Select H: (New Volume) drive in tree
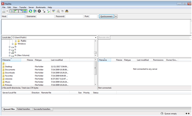The width and height of the screenshot is (192, 116). [22, 55]
